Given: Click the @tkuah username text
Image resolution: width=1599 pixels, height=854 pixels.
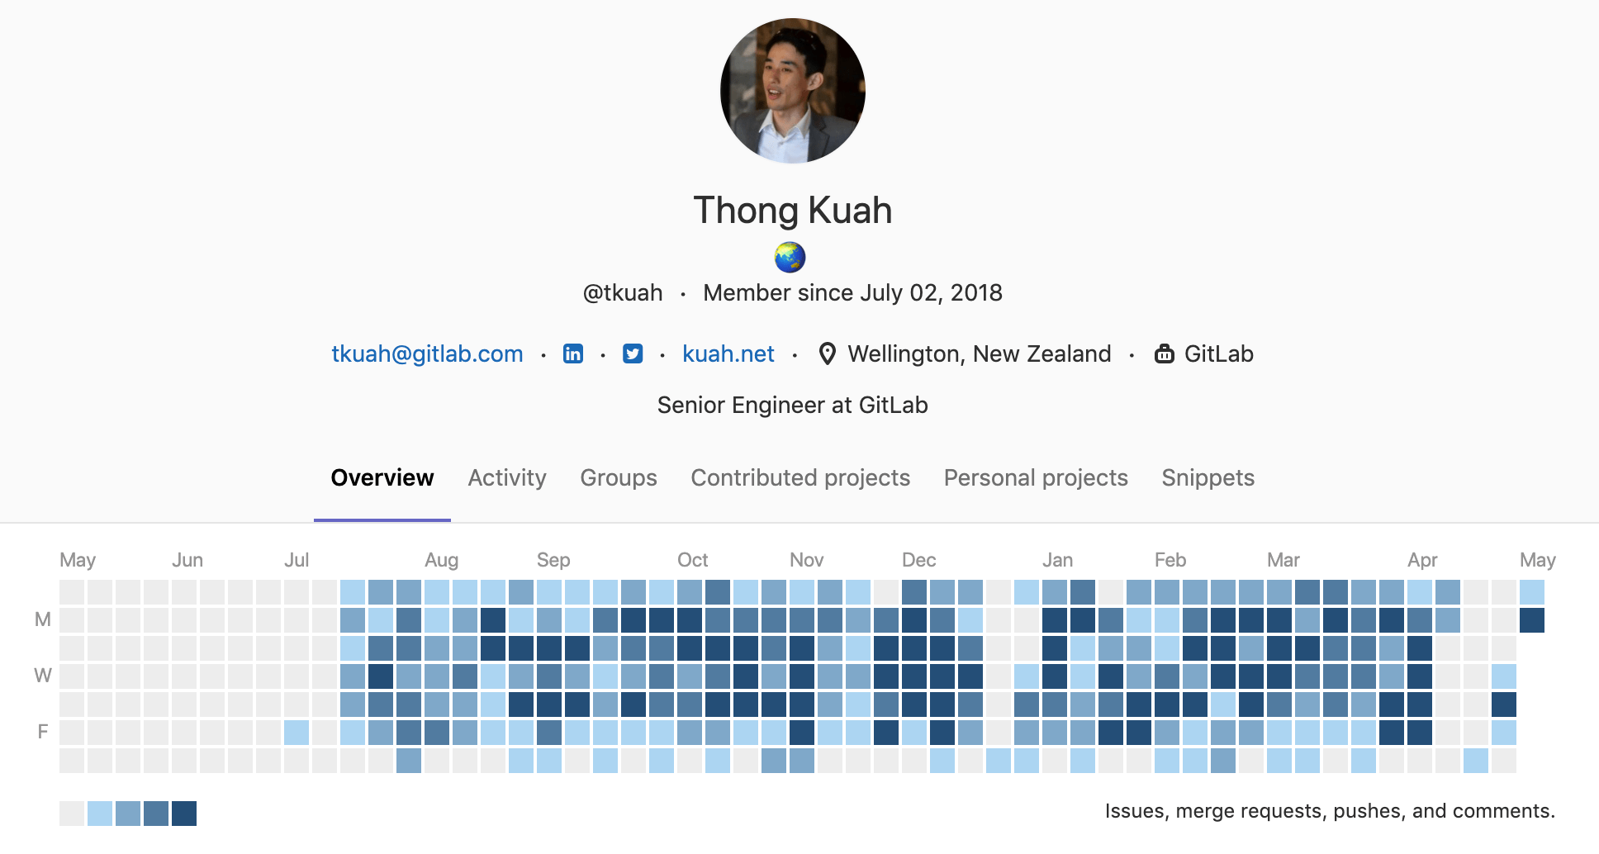Looking at the screenshot, I should (x=623, y=293).
